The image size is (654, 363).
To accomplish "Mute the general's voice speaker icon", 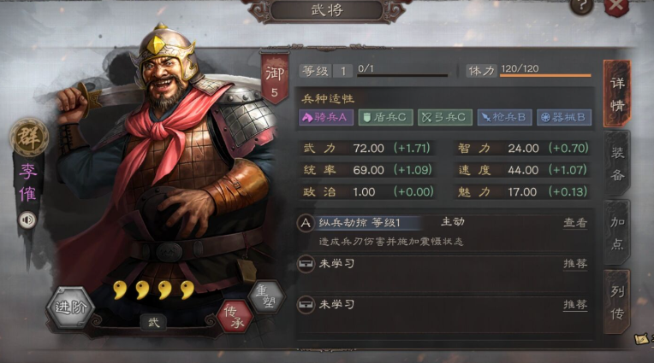I will 27,220.
